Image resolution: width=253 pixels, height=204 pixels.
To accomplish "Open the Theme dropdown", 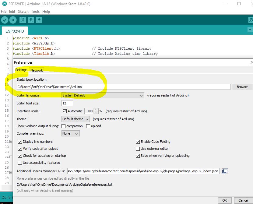I will pyautogui.click(x=76, y=119).
